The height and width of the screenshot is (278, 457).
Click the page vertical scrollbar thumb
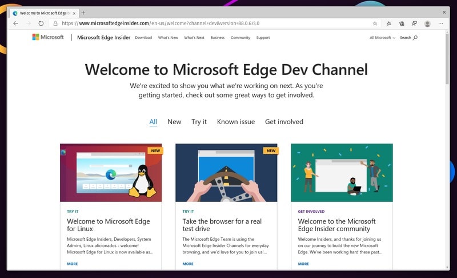[447, 59]
